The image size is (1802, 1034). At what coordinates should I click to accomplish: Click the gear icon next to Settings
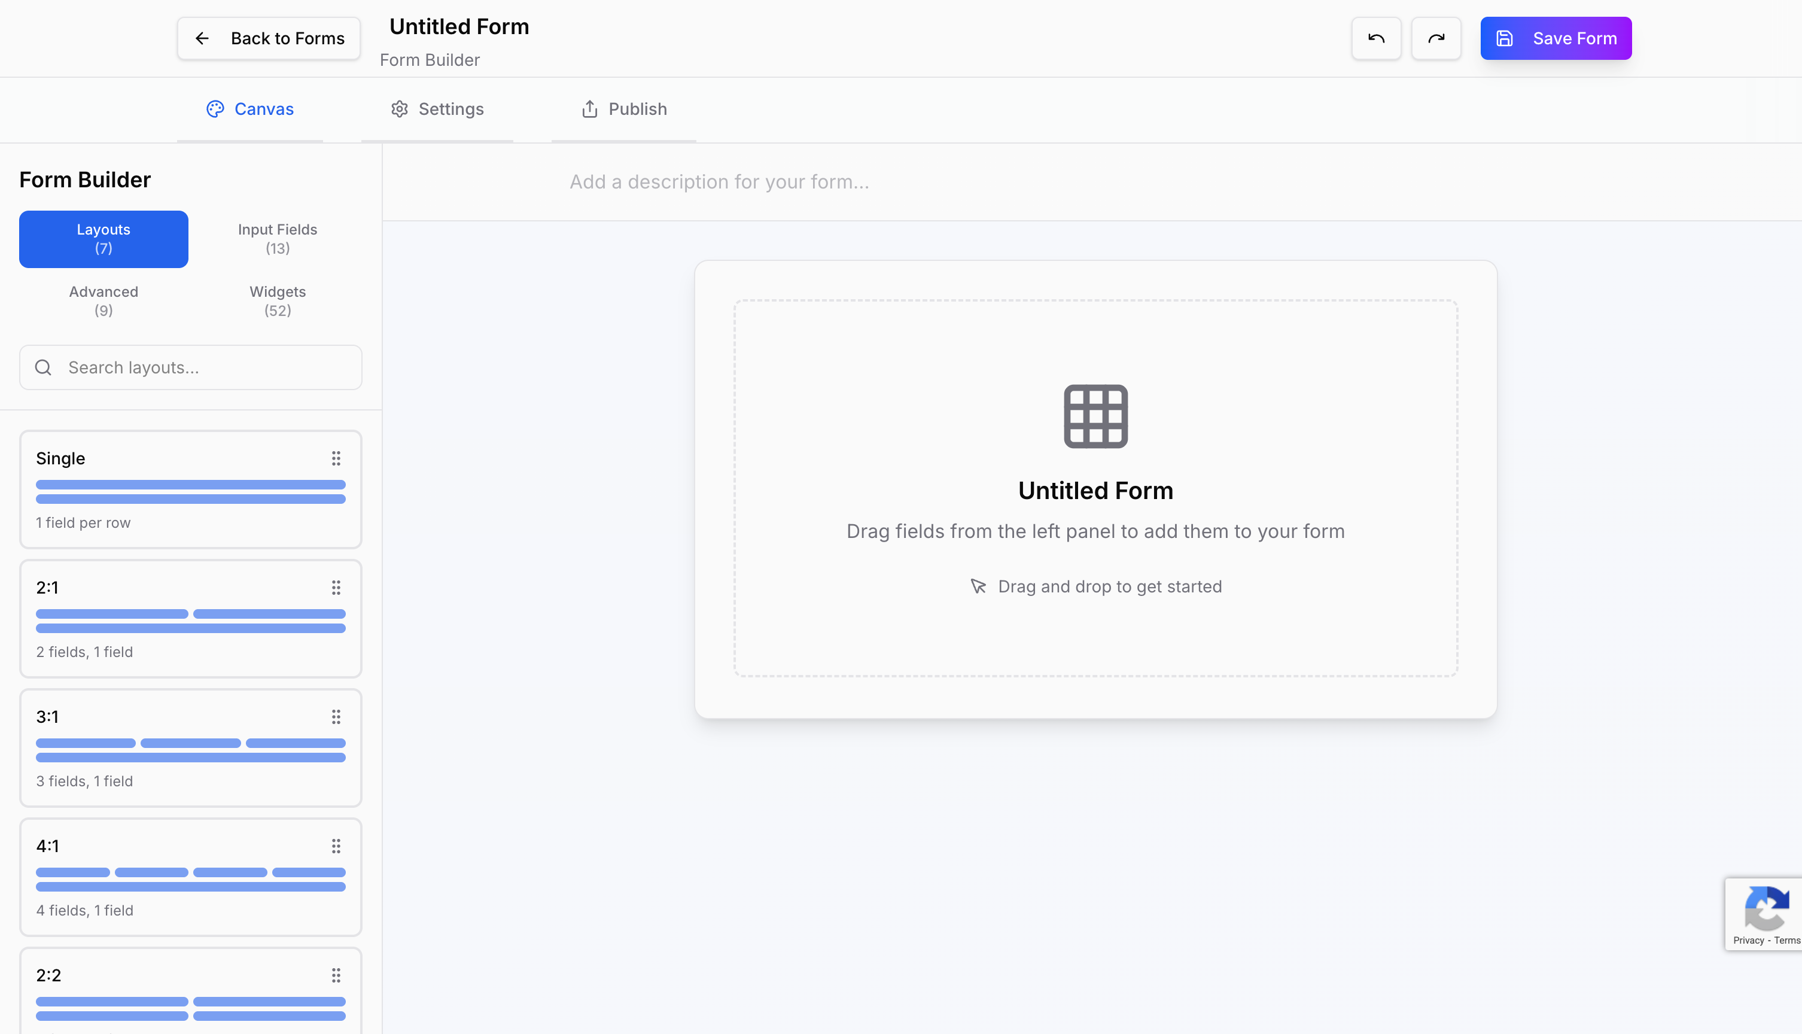pos(400,109)
